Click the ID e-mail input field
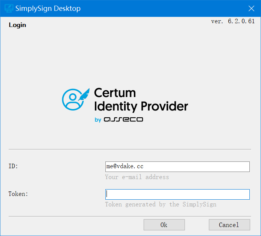Screen dimensions: 261x236 [177, 166]
